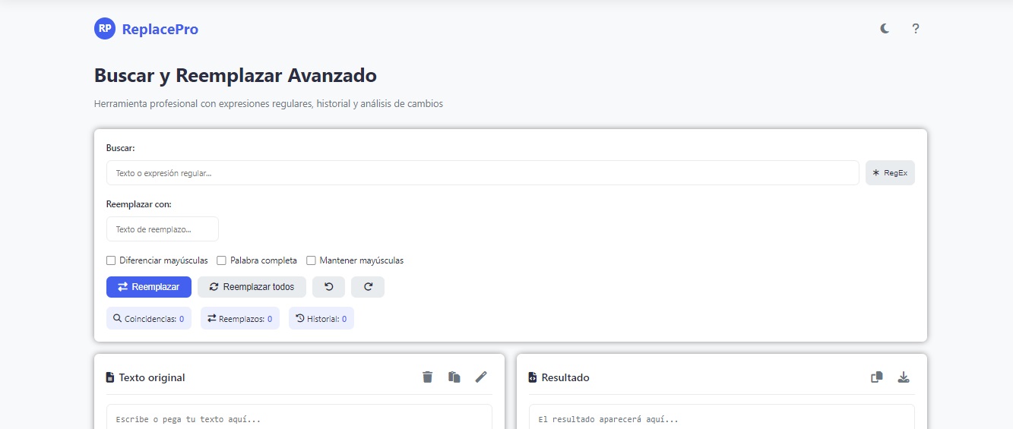The height and width of the screenshot is (429, 1013).
Task: Click inside the Resultado output area
Action: click(x=722, y=417)
